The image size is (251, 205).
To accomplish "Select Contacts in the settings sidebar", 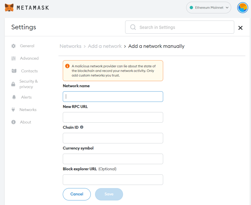I will coord(29,71).
